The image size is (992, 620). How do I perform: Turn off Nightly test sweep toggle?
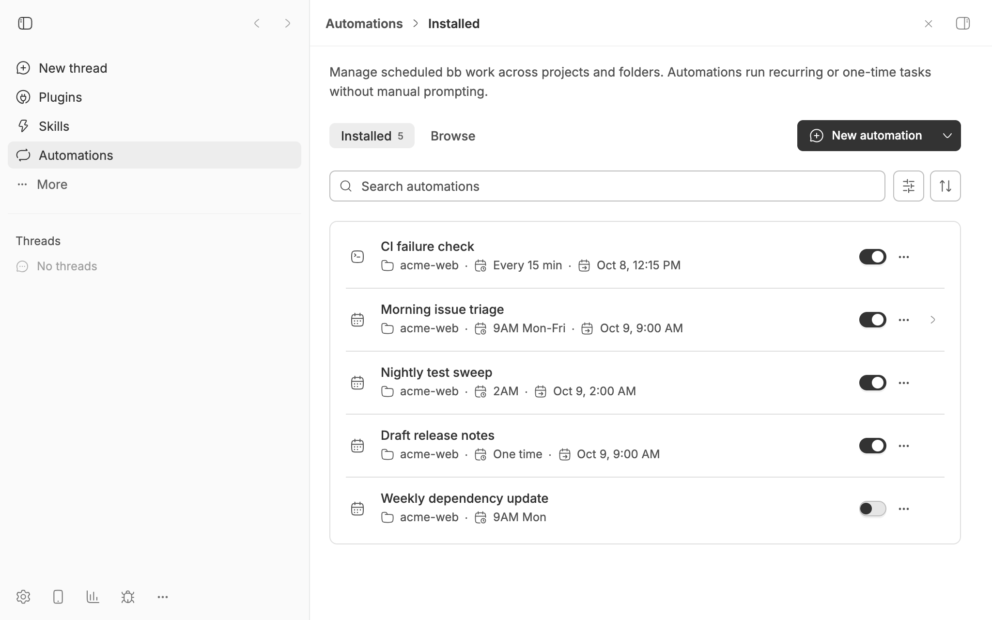coord(873,383)
